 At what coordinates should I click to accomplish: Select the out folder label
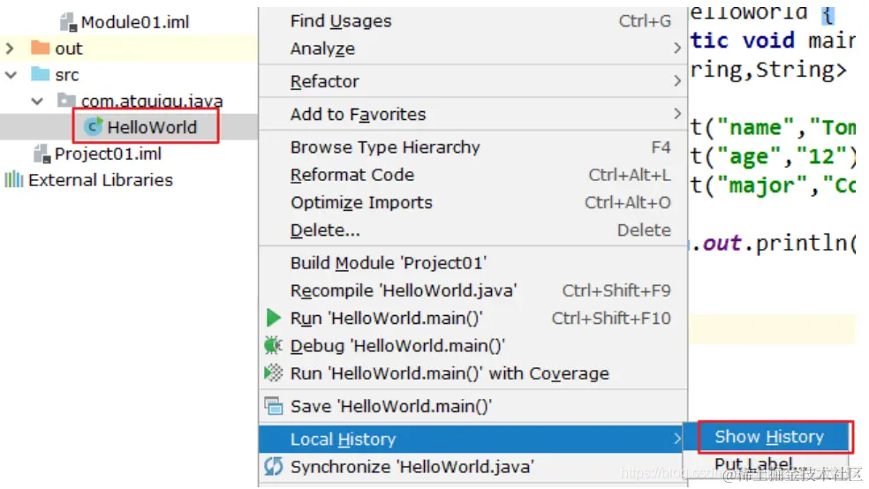(x=69, y=49)
